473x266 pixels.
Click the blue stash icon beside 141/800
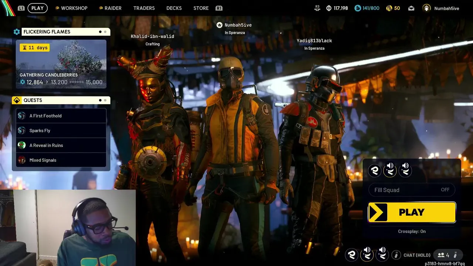point(357,8)
